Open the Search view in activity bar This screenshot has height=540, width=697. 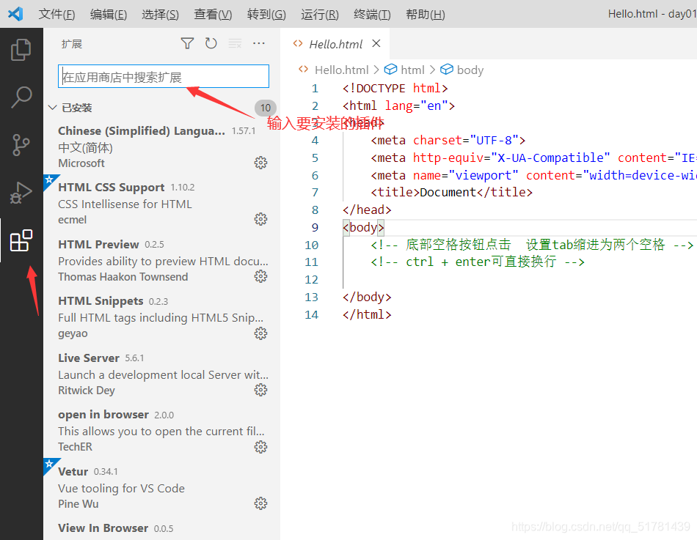pos(21,97)
